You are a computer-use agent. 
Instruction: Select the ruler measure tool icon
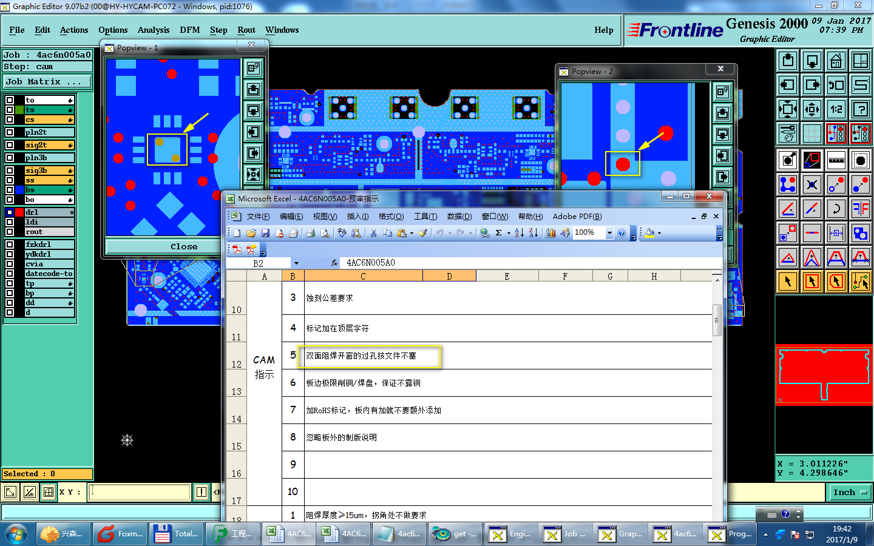click(836, 160)
